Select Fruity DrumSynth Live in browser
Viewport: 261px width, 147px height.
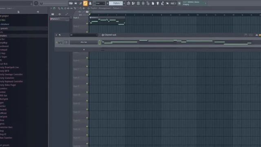coord(9,67)
